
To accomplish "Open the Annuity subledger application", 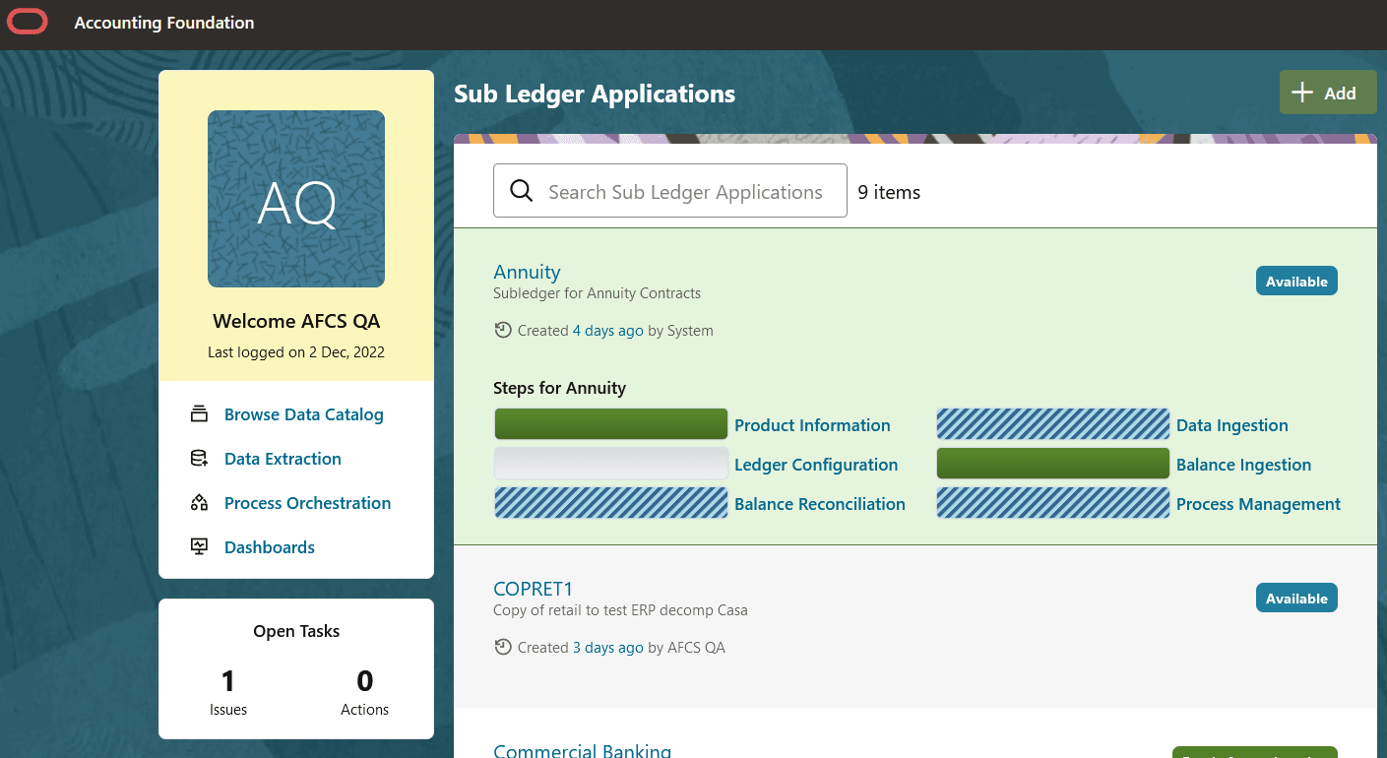I will point(527,272).
